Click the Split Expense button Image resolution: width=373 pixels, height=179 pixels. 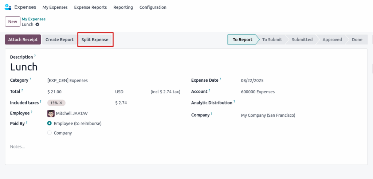[x=95, y=40]
